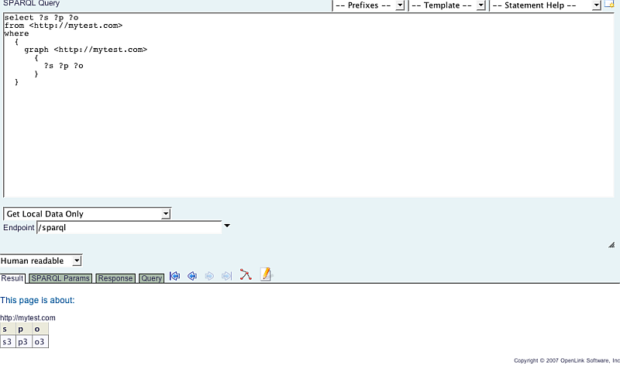This screenshot has width=620, height=376.
Task: Select the Result tab
Action: click(12, 278)
